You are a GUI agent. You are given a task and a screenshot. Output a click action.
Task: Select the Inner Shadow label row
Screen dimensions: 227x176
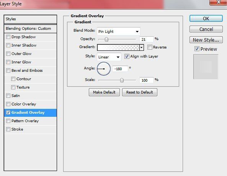pos(30,45)
